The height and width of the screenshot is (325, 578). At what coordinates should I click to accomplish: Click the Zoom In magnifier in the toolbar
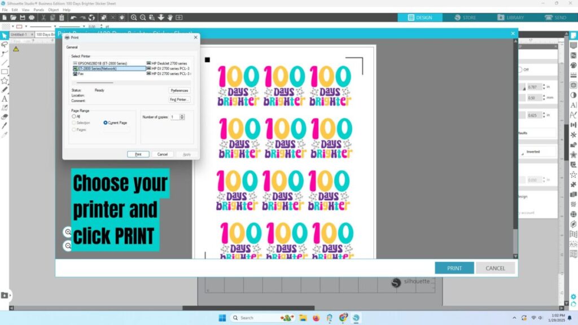pos(134,17)
